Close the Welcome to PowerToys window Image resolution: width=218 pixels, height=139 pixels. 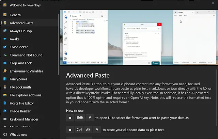[213, 3]
